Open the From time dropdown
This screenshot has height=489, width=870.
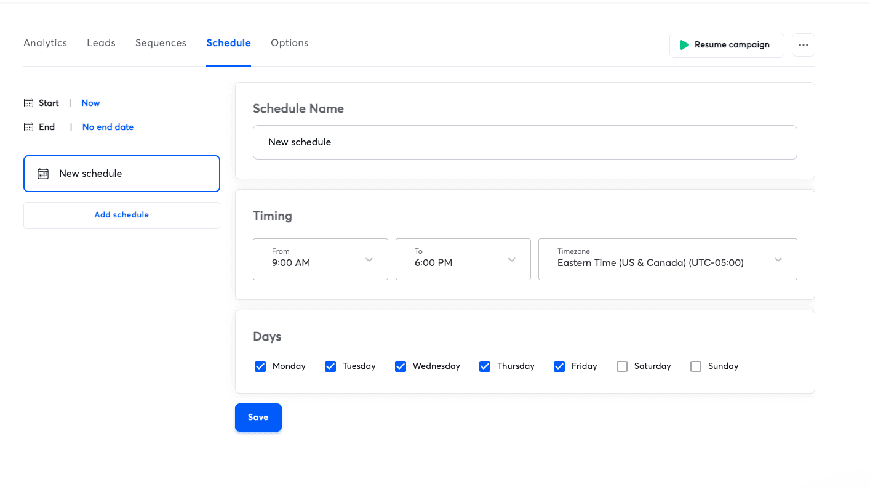click(x=321, y=259)
